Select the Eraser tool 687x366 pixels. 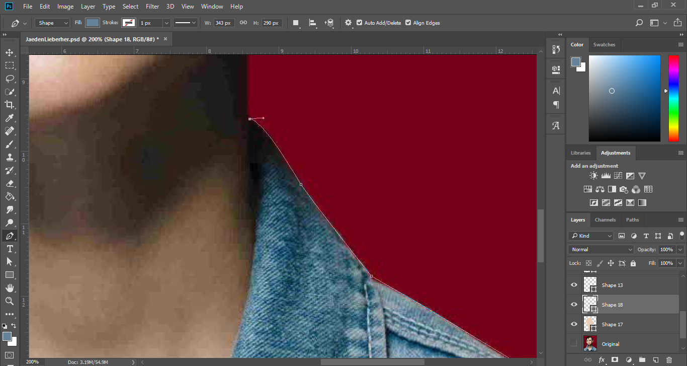click(x=10, y=183)
